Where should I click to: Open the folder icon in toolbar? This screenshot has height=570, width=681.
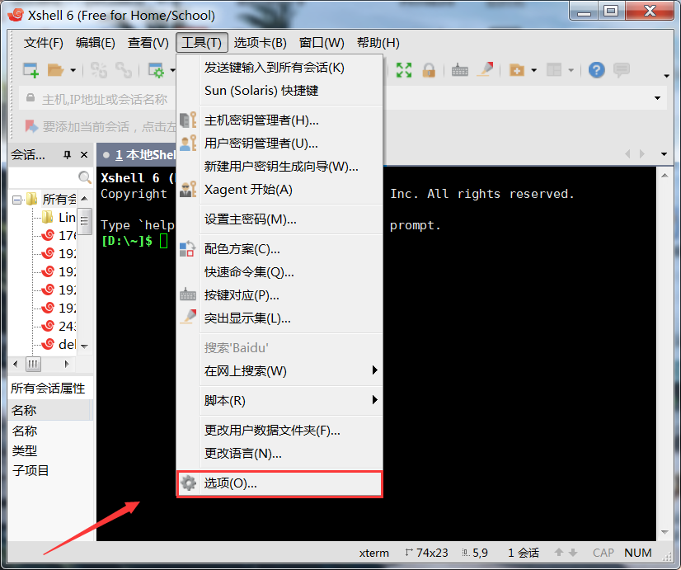pyautogui.click(x=55, y=70)
